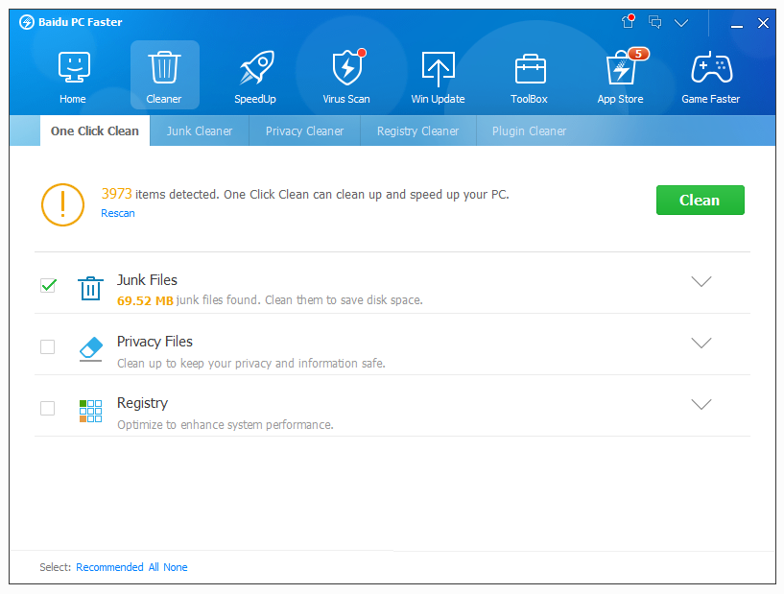Select the Cleaner trash can icon
Viewport: 784px width, 594px height.
coord(164,67)
